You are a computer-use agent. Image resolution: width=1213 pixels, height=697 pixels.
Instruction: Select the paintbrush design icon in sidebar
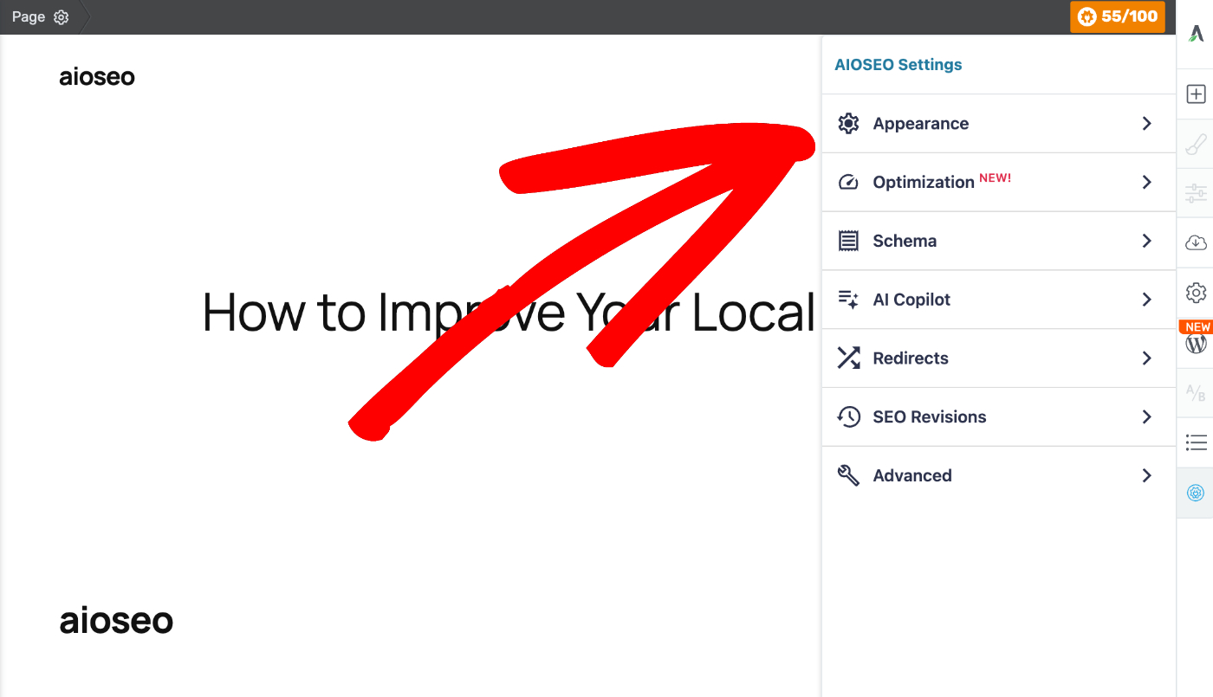pyautogui.click(x=1196, y=144)
